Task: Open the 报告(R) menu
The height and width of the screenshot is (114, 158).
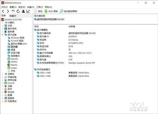Action: [x=22, y=7]
